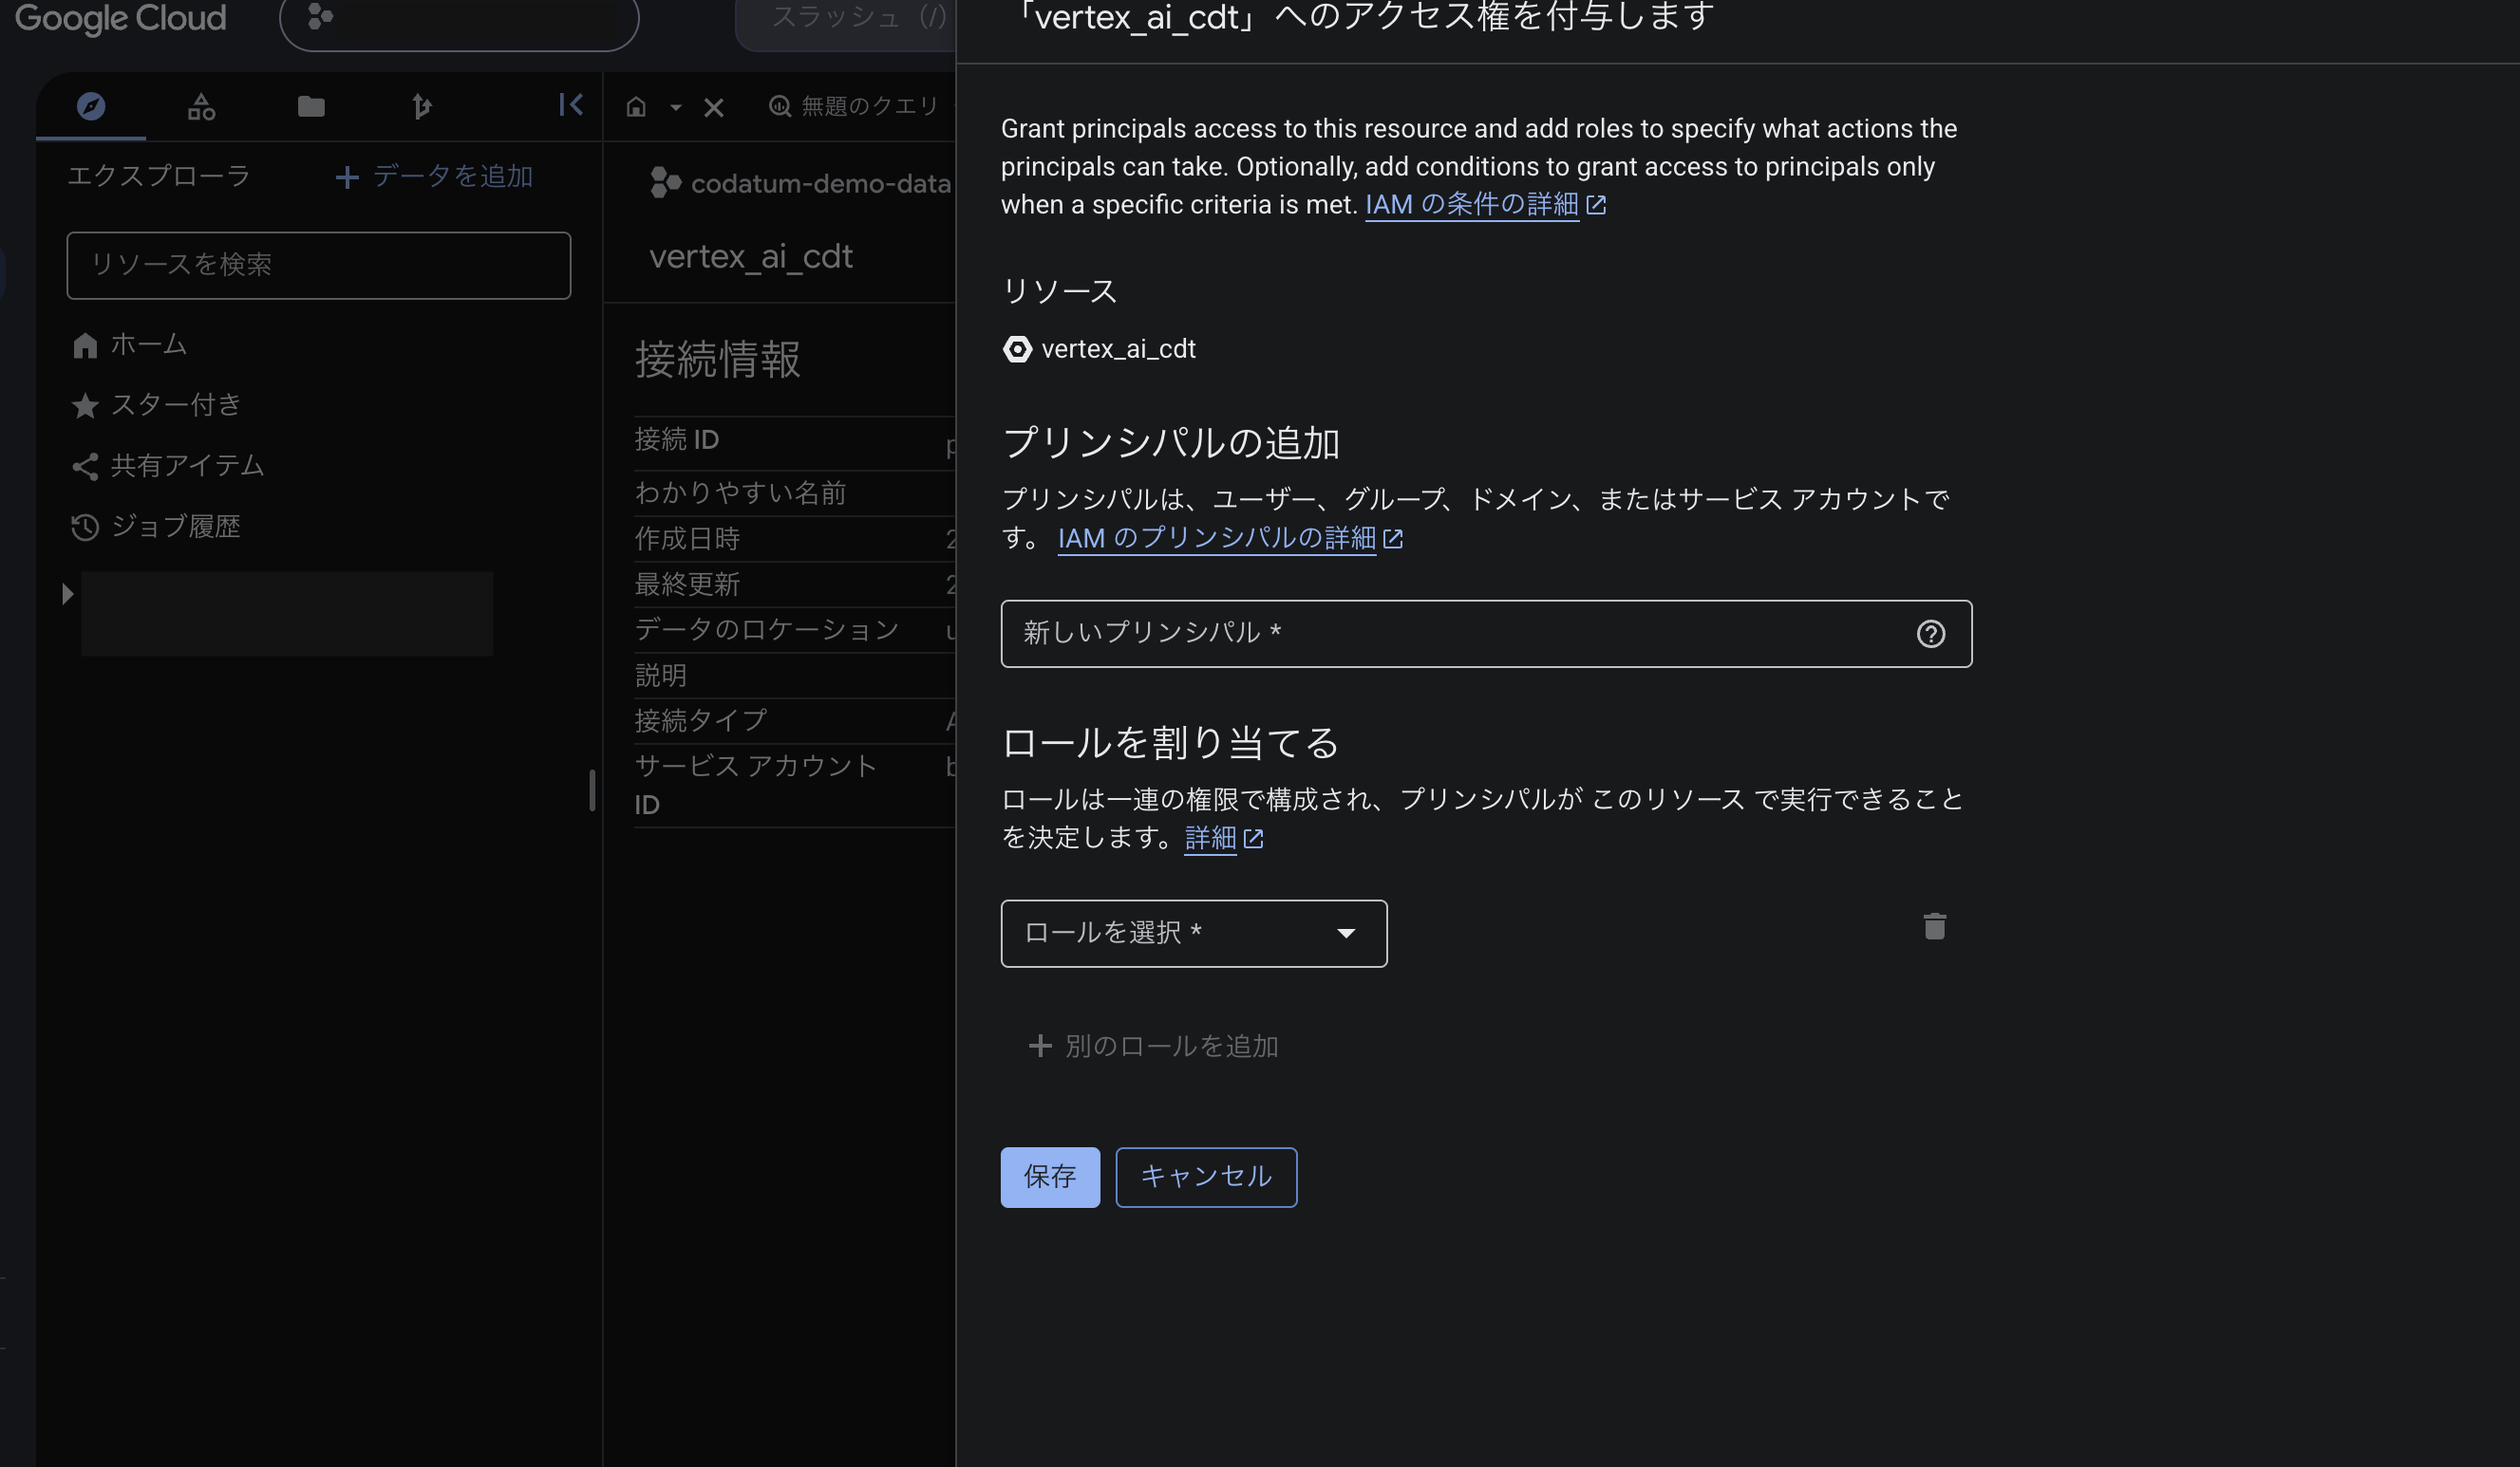Focus the リソースを検索 search field
The image size is (2520, 1467).
(319, 265)
